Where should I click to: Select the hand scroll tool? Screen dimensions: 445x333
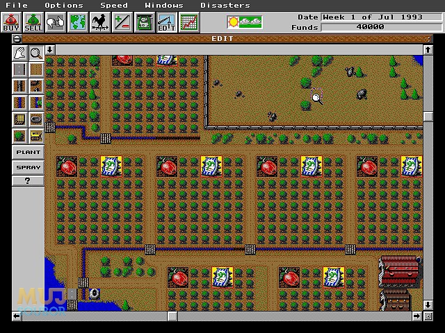20,53
